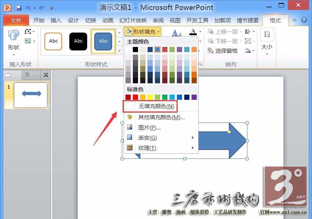Apply the blue Abc shape style
Image resolution: width=312 pixels, height=219 pixels.
point(103,41)
